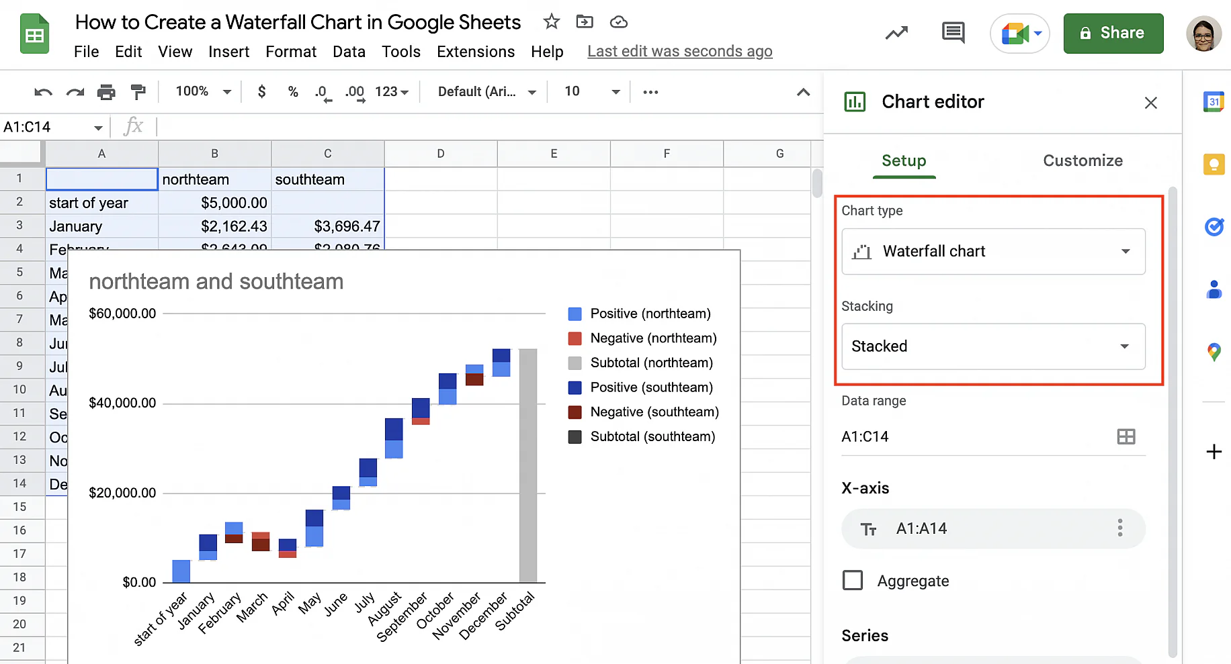Select the paint format tool
1231x664 pixels.
[138, 92]
